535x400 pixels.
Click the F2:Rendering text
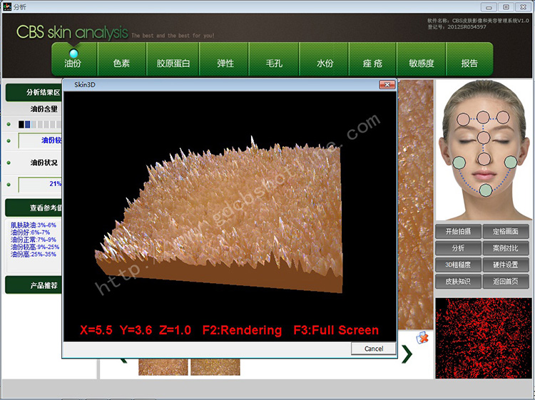tap(242, 330)
